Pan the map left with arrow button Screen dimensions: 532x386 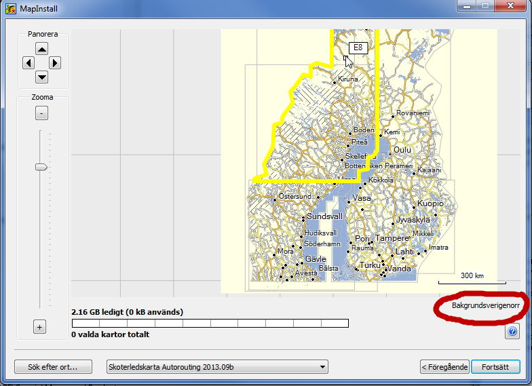(x=28, y=63)
